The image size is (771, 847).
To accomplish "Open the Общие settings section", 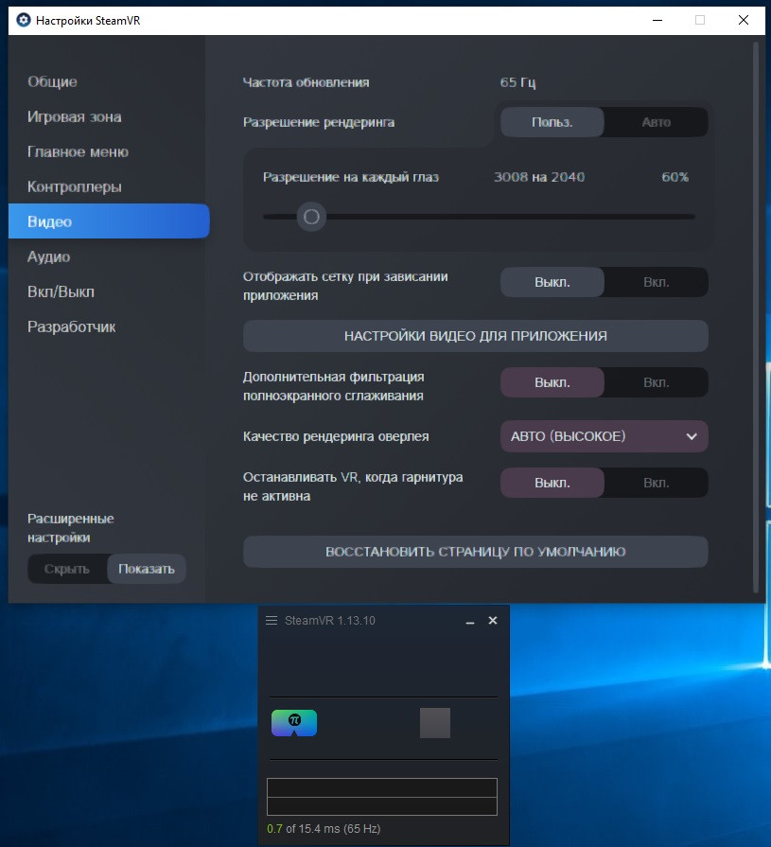I will click(x=52, y=81).
